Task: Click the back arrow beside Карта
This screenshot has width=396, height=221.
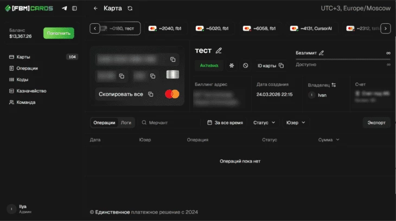Action: coord(95,9)
